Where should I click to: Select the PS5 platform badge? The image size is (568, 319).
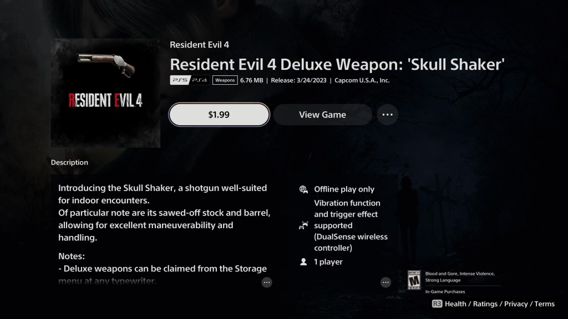180,80
